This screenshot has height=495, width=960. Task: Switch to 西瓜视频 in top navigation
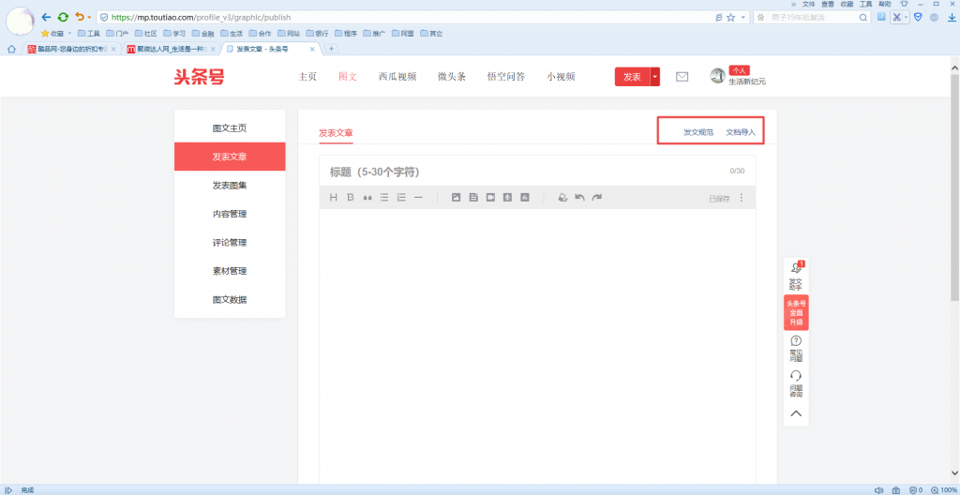[397, 77]
